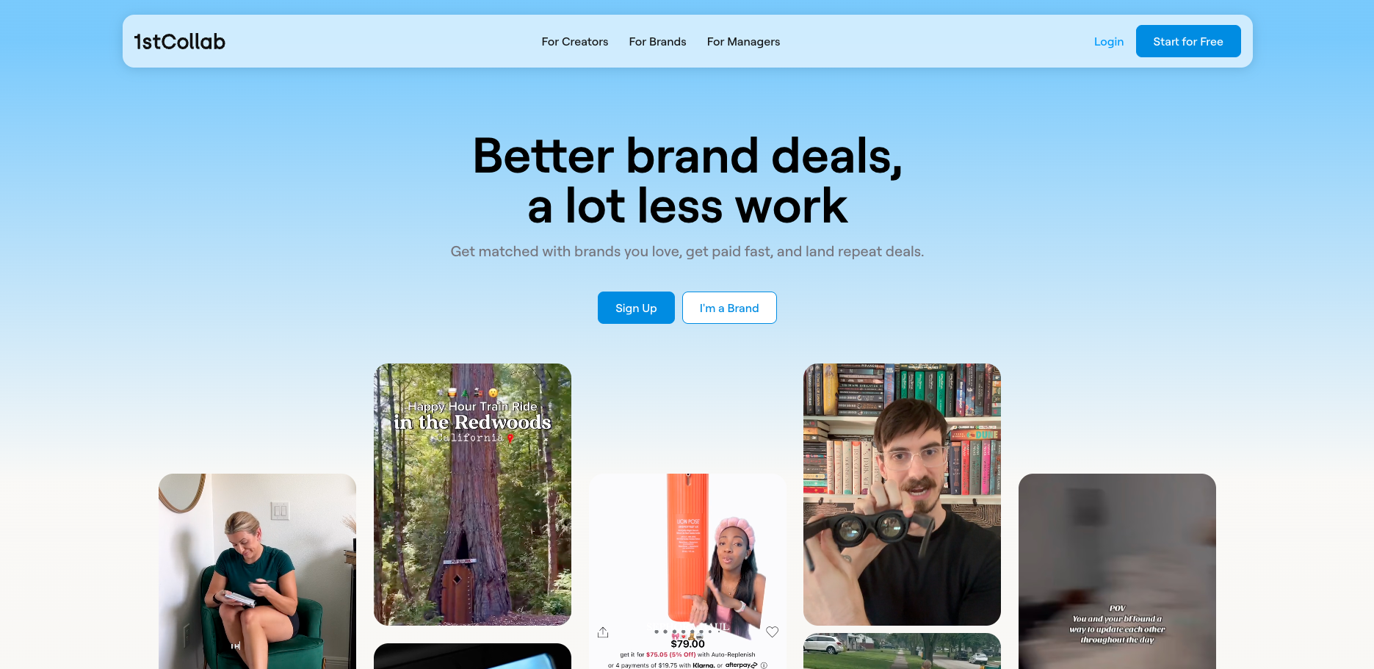
Task: Open the For Managers menu
Action: click(x=743, y=42)
